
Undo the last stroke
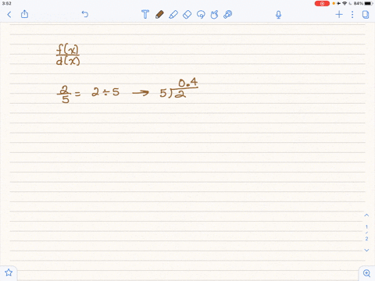click(85, 14)
